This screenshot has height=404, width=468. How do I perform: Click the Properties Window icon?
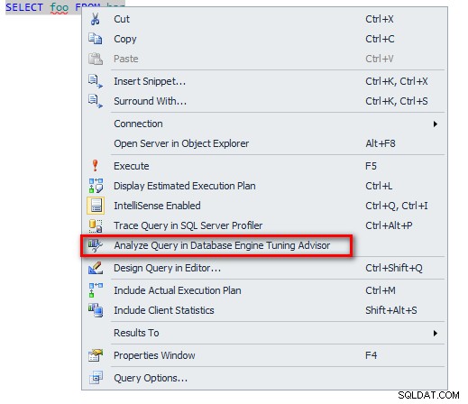[x=96, y=355]
